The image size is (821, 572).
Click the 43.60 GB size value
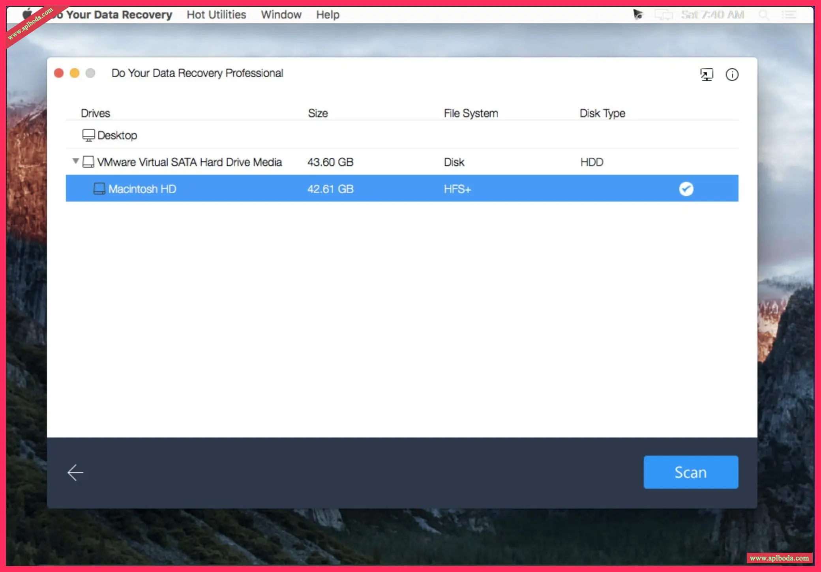click(330, 162)
